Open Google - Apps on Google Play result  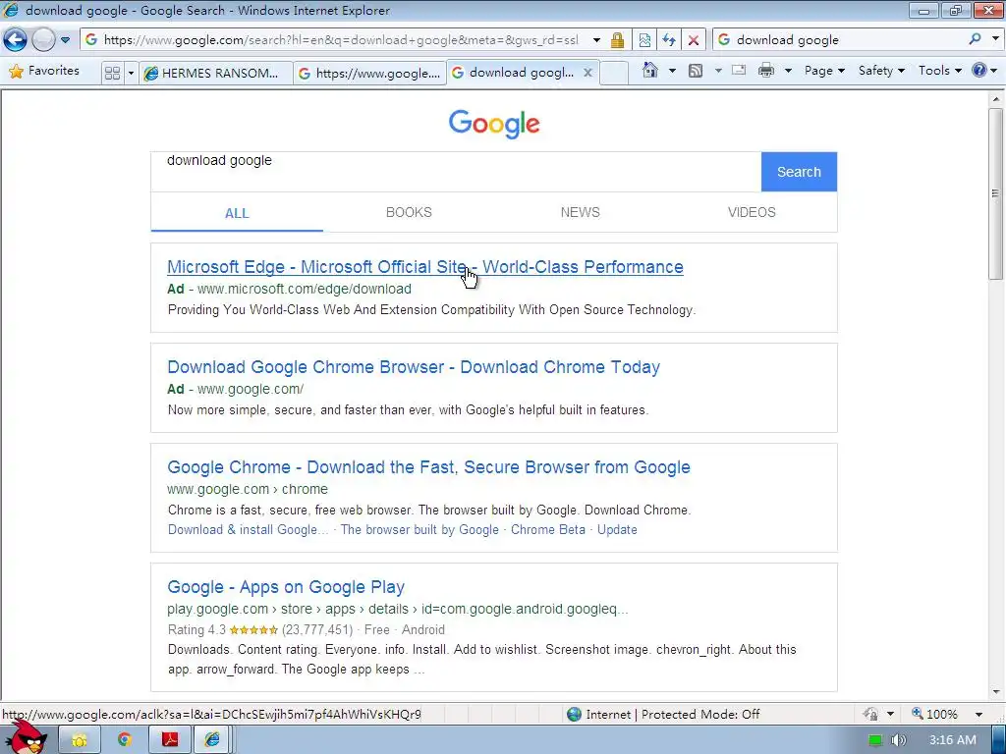point(286,587)
